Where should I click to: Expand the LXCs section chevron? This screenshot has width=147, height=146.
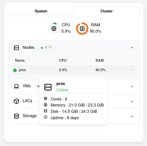point(132,101)
